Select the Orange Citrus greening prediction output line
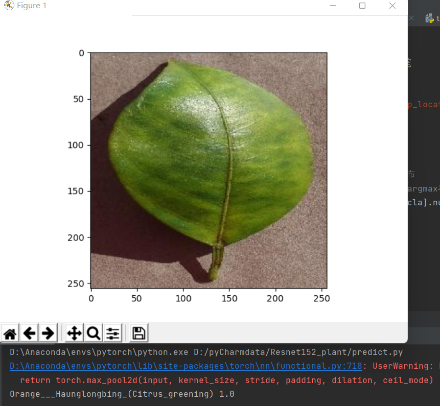The width and height of the screenshot is (440, 406). (x=123, y=394)
